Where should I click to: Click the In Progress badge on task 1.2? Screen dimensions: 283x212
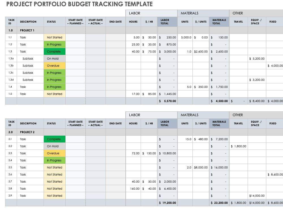[54, 44]
